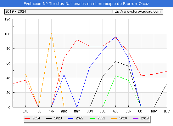The height and width of the screenshot is (126, 173).
Task: Click the blue 2022 point at JUN
Action: coord(90,67)
